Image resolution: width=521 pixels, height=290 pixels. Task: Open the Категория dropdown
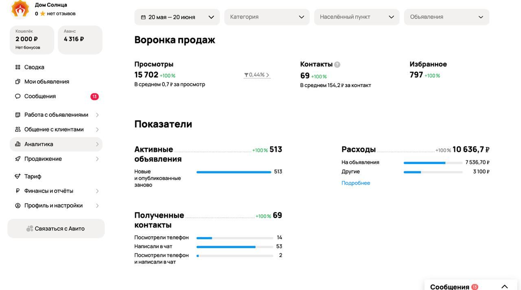pos(267,17)
